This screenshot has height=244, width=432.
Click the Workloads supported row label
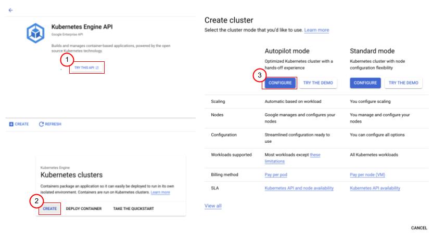coord(231,155)
